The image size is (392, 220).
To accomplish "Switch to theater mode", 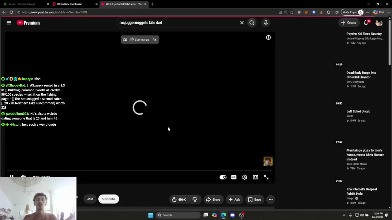I will [x=255, y=177].
